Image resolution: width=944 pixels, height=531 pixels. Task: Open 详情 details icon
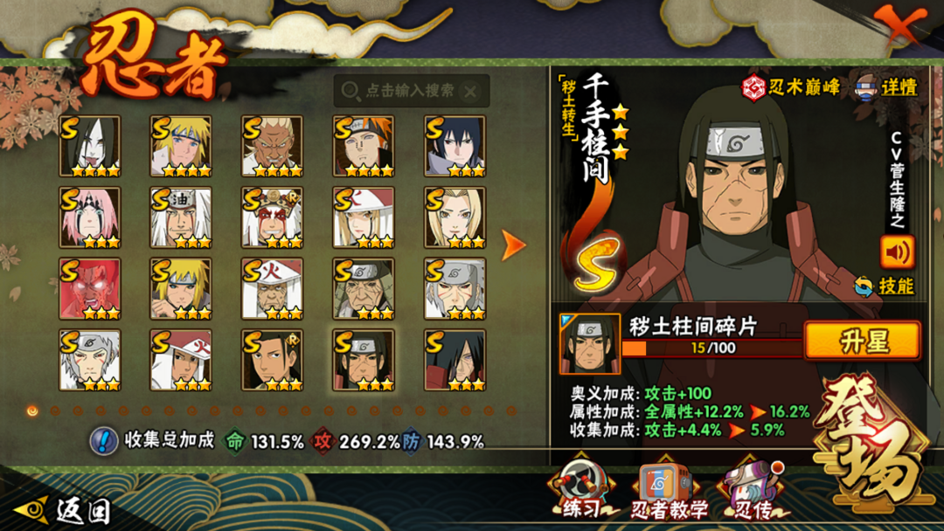tap(866, 88)
